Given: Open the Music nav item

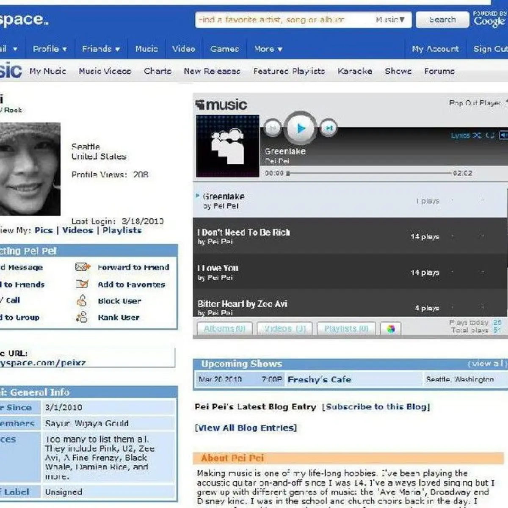Looking at the screenshot, I should (146, 49).
